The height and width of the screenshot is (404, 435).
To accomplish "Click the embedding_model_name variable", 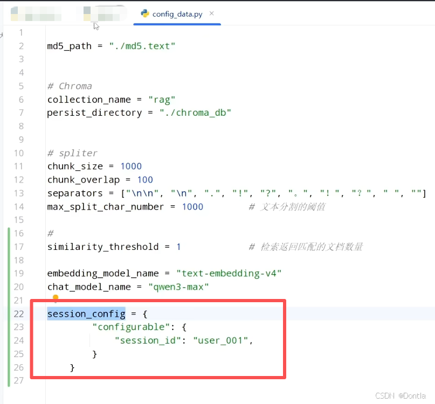I will point(103,274).
